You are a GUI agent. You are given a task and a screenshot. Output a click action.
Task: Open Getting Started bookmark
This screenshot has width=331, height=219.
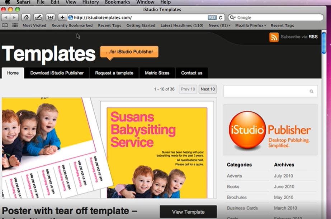141,25
